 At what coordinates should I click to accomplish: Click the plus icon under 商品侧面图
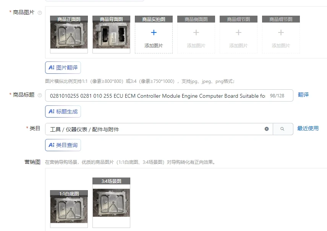coord(196,32)
